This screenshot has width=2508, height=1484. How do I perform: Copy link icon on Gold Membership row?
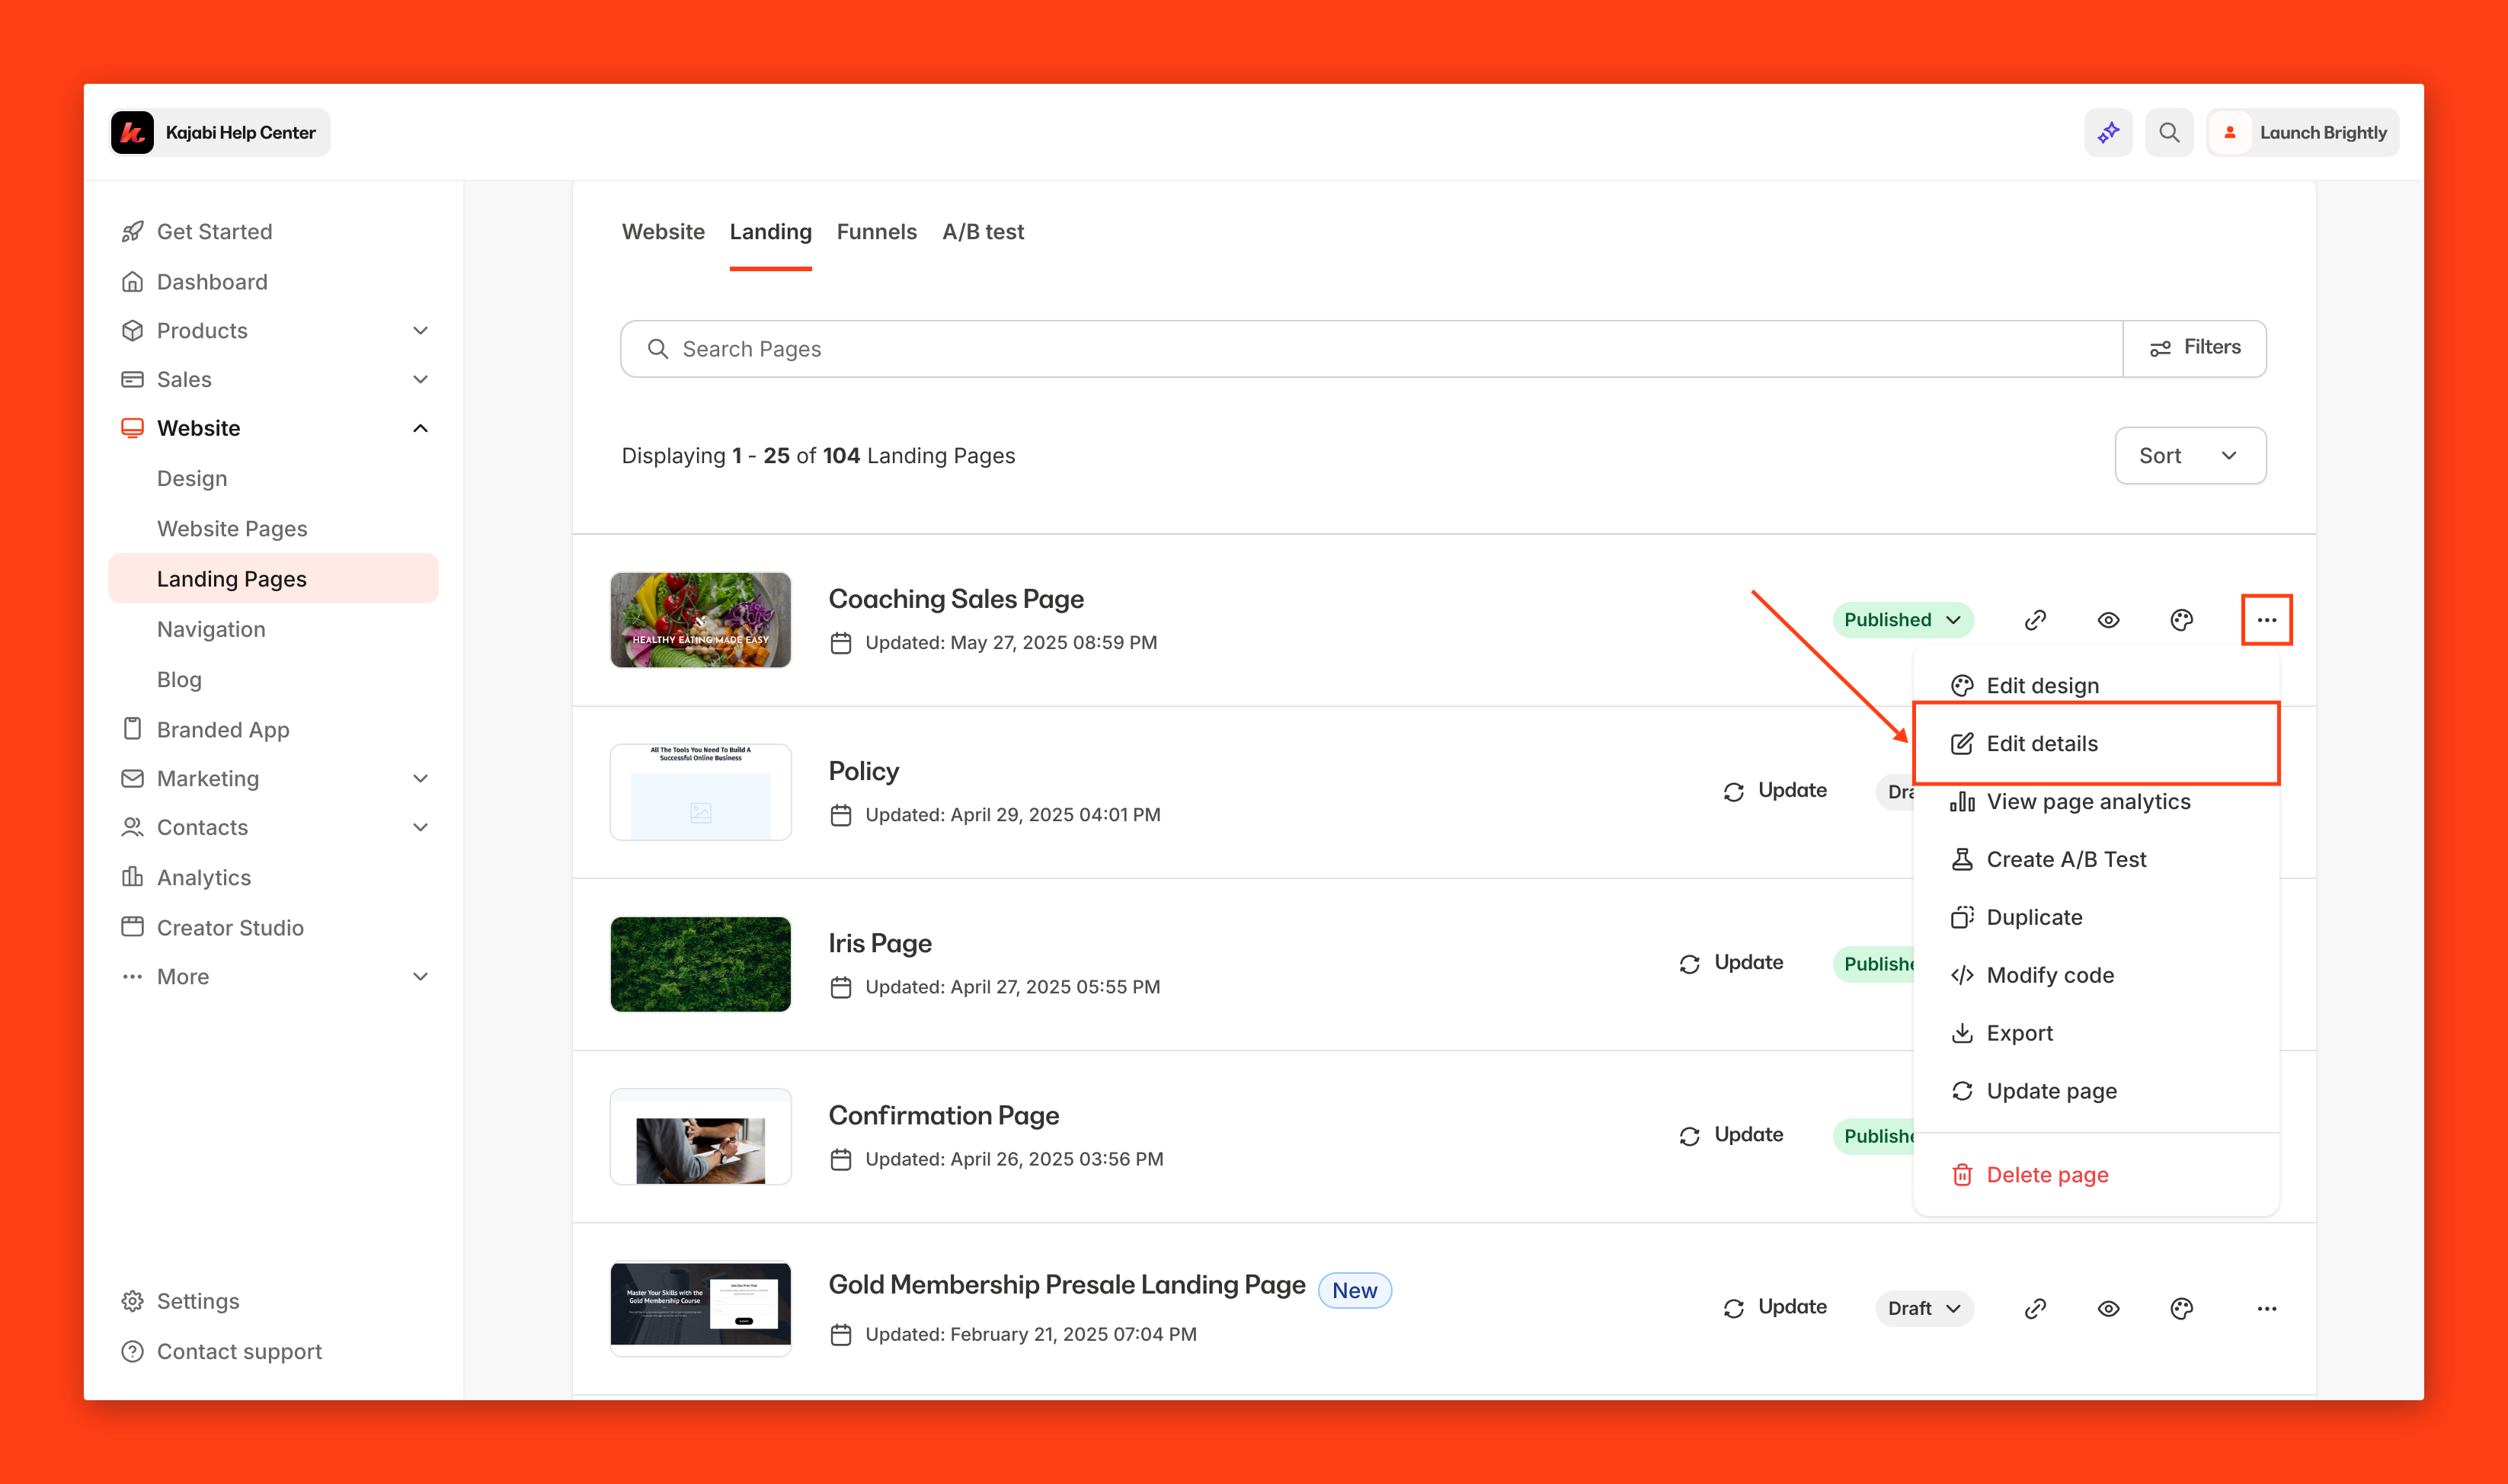[2035, 1308]
